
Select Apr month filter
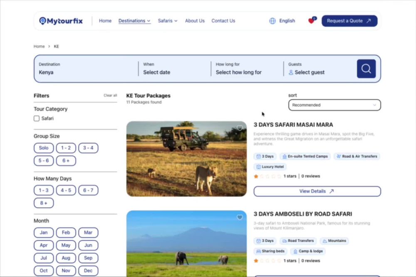coord(44,245)
